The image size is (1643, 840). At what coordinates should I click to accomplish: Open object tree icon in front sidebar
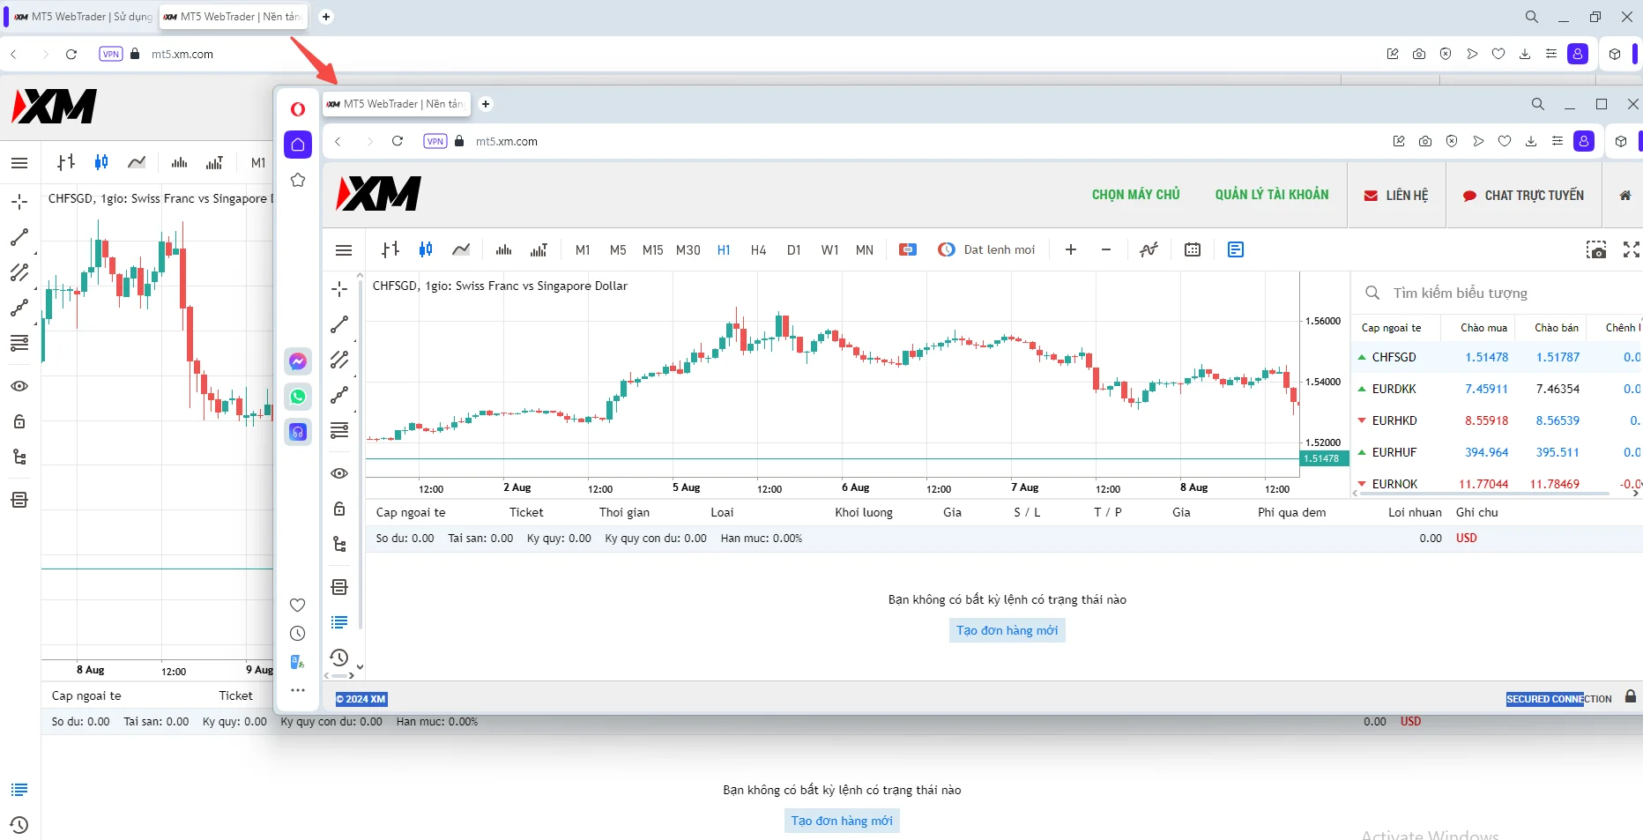coord(339,544)
